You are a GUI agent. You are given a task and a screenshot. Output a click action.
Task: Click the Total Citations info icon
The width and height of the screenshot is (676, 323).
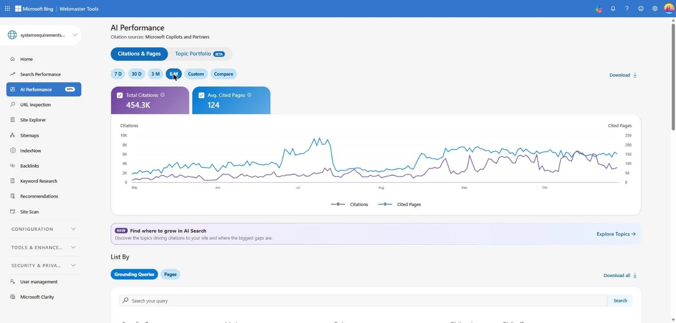coord(163,95)
